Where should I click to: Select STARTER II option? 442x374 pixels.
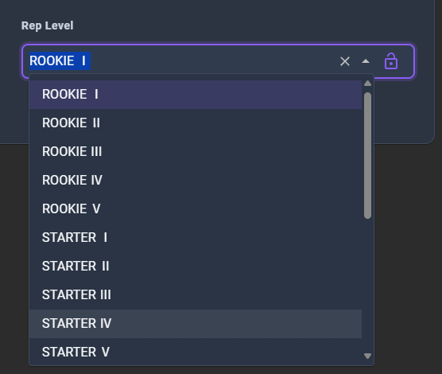point(196,267)
